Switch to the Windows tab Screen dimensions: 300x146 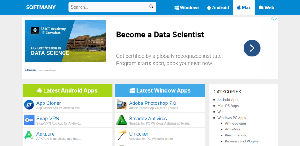[187, 7]
